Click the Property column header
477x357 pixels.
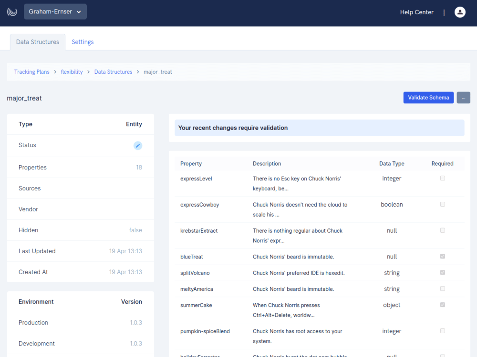[191, 164]
